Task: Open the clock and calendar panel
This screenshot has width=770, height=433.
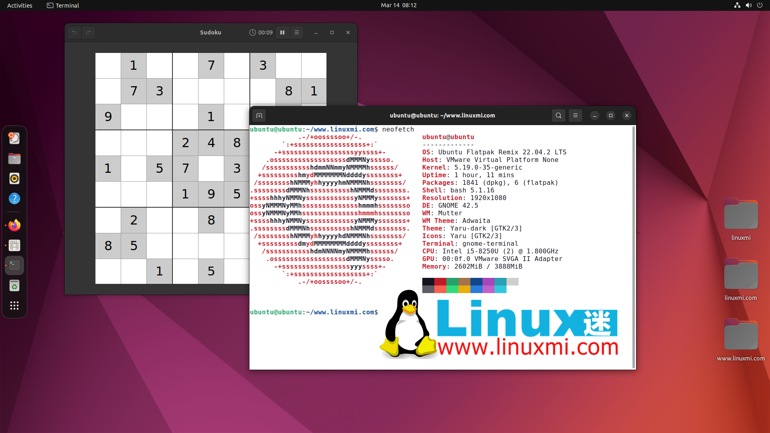Action: (x=399, y=5)
